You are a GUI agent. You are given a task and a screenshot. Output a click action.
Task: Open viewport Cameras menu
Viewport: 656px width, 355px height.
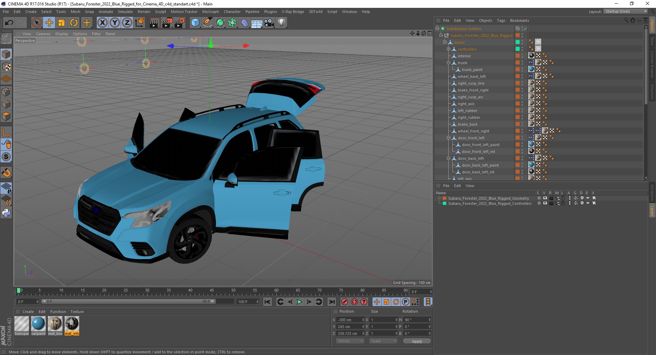pyautogui.click(x=43, y=34)
